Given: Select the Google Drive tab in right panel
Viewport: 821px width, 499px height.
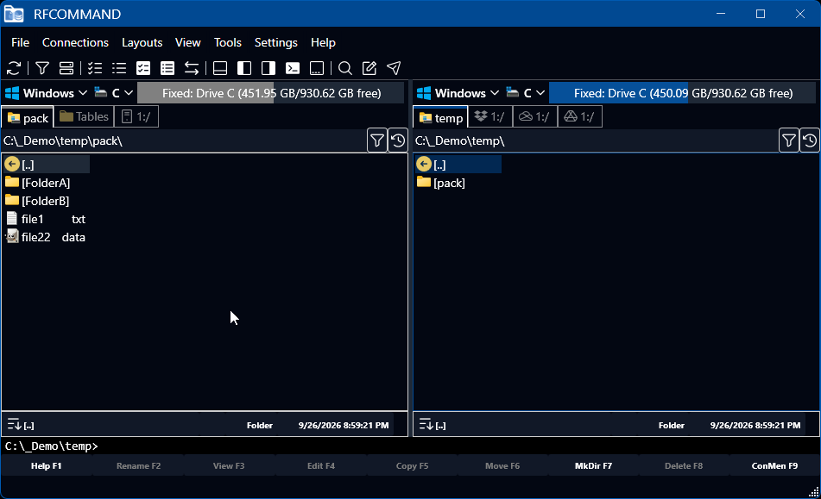Looking at the screenshot, I should pos(579,116).
